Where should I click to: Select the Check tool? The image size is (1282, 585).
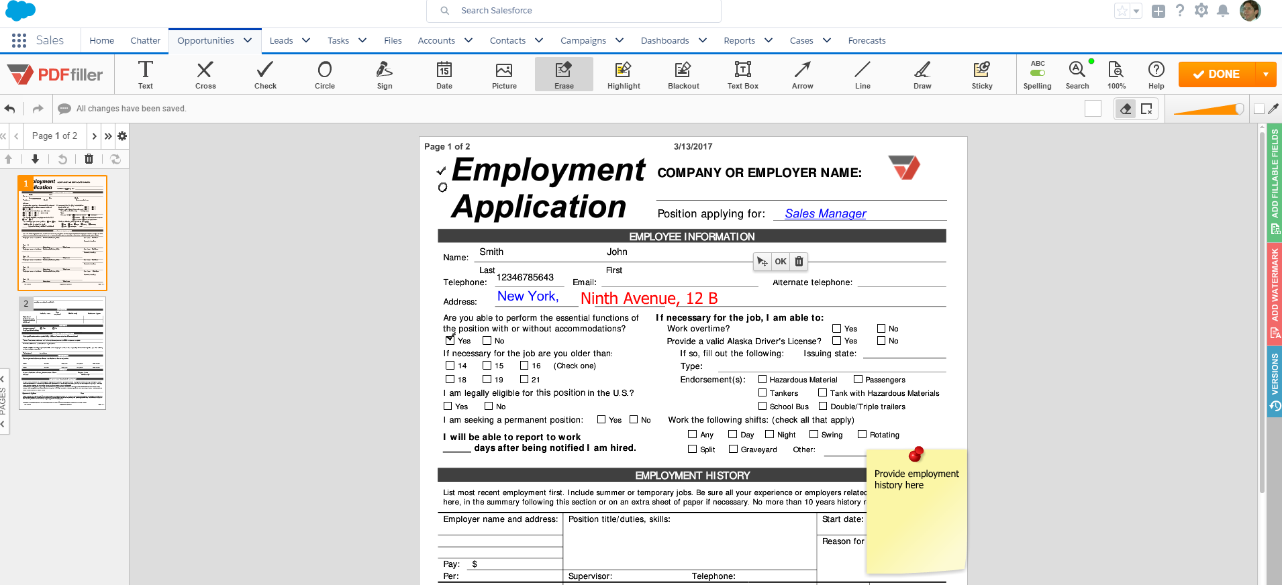point(265,74)
